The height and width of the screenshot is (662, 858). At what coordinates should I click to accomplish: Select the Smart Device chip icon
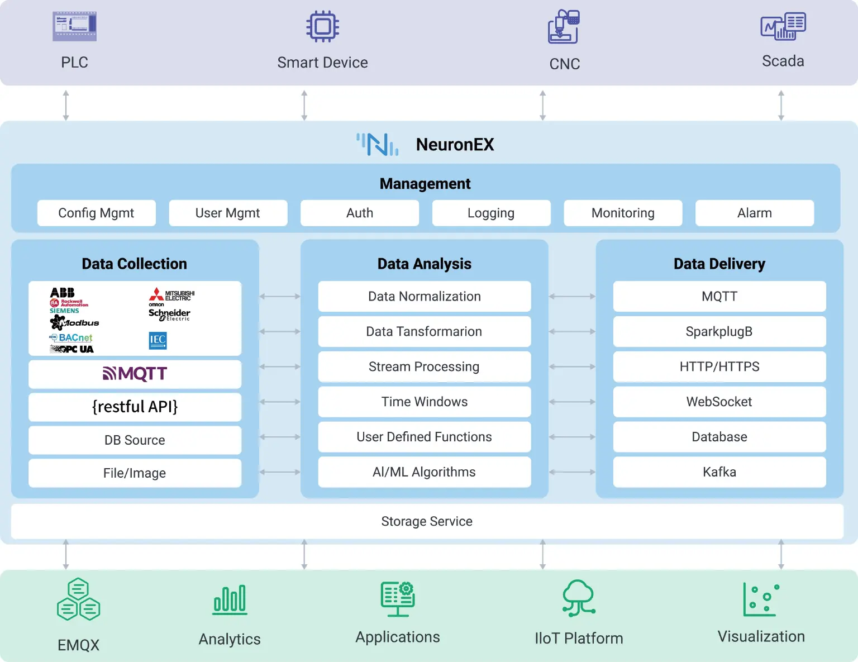click(x=322, y=26)
